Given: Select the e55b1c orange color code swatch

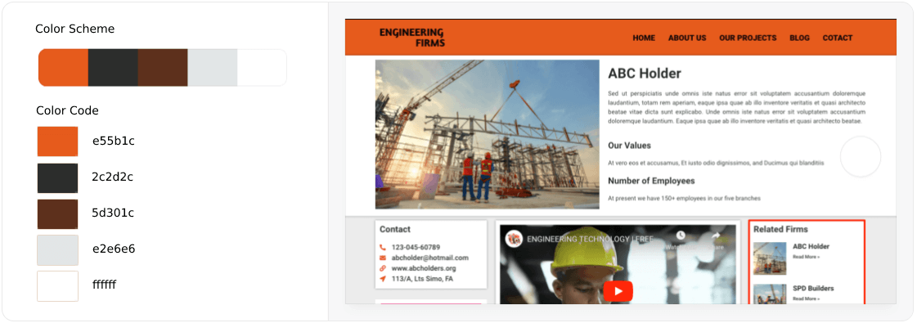Looking at the screenshot, I should click(x=57, y=141).
